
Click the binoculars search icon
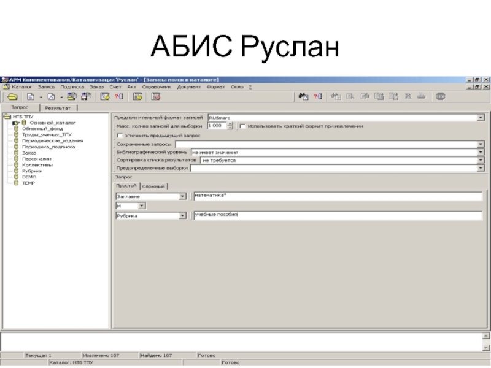click(303, 96)
